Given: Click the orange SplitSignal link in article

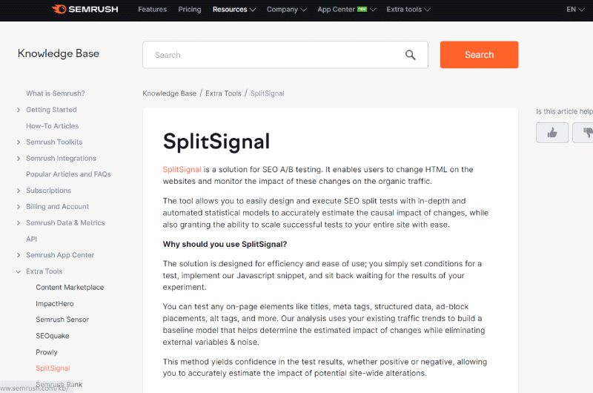Looking at the screenshot, I should coord(182,170).
